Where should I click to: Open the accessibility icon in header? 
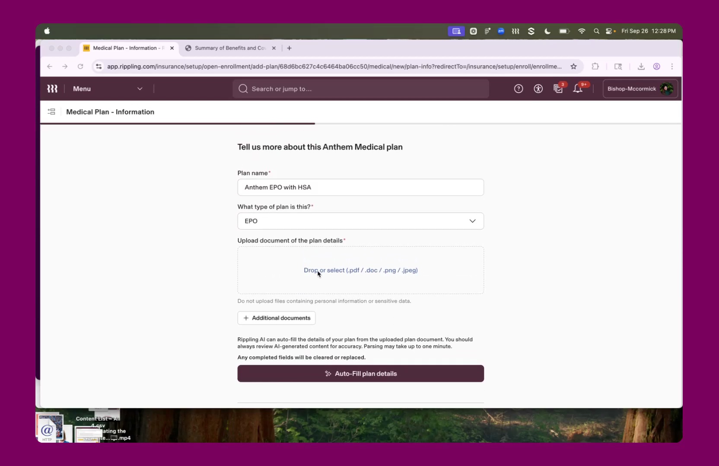[x=538, y=89]
